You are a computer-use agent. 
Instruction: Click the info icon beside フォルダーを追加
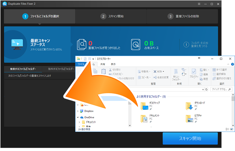pyautogui.click(x=186, y=45)
